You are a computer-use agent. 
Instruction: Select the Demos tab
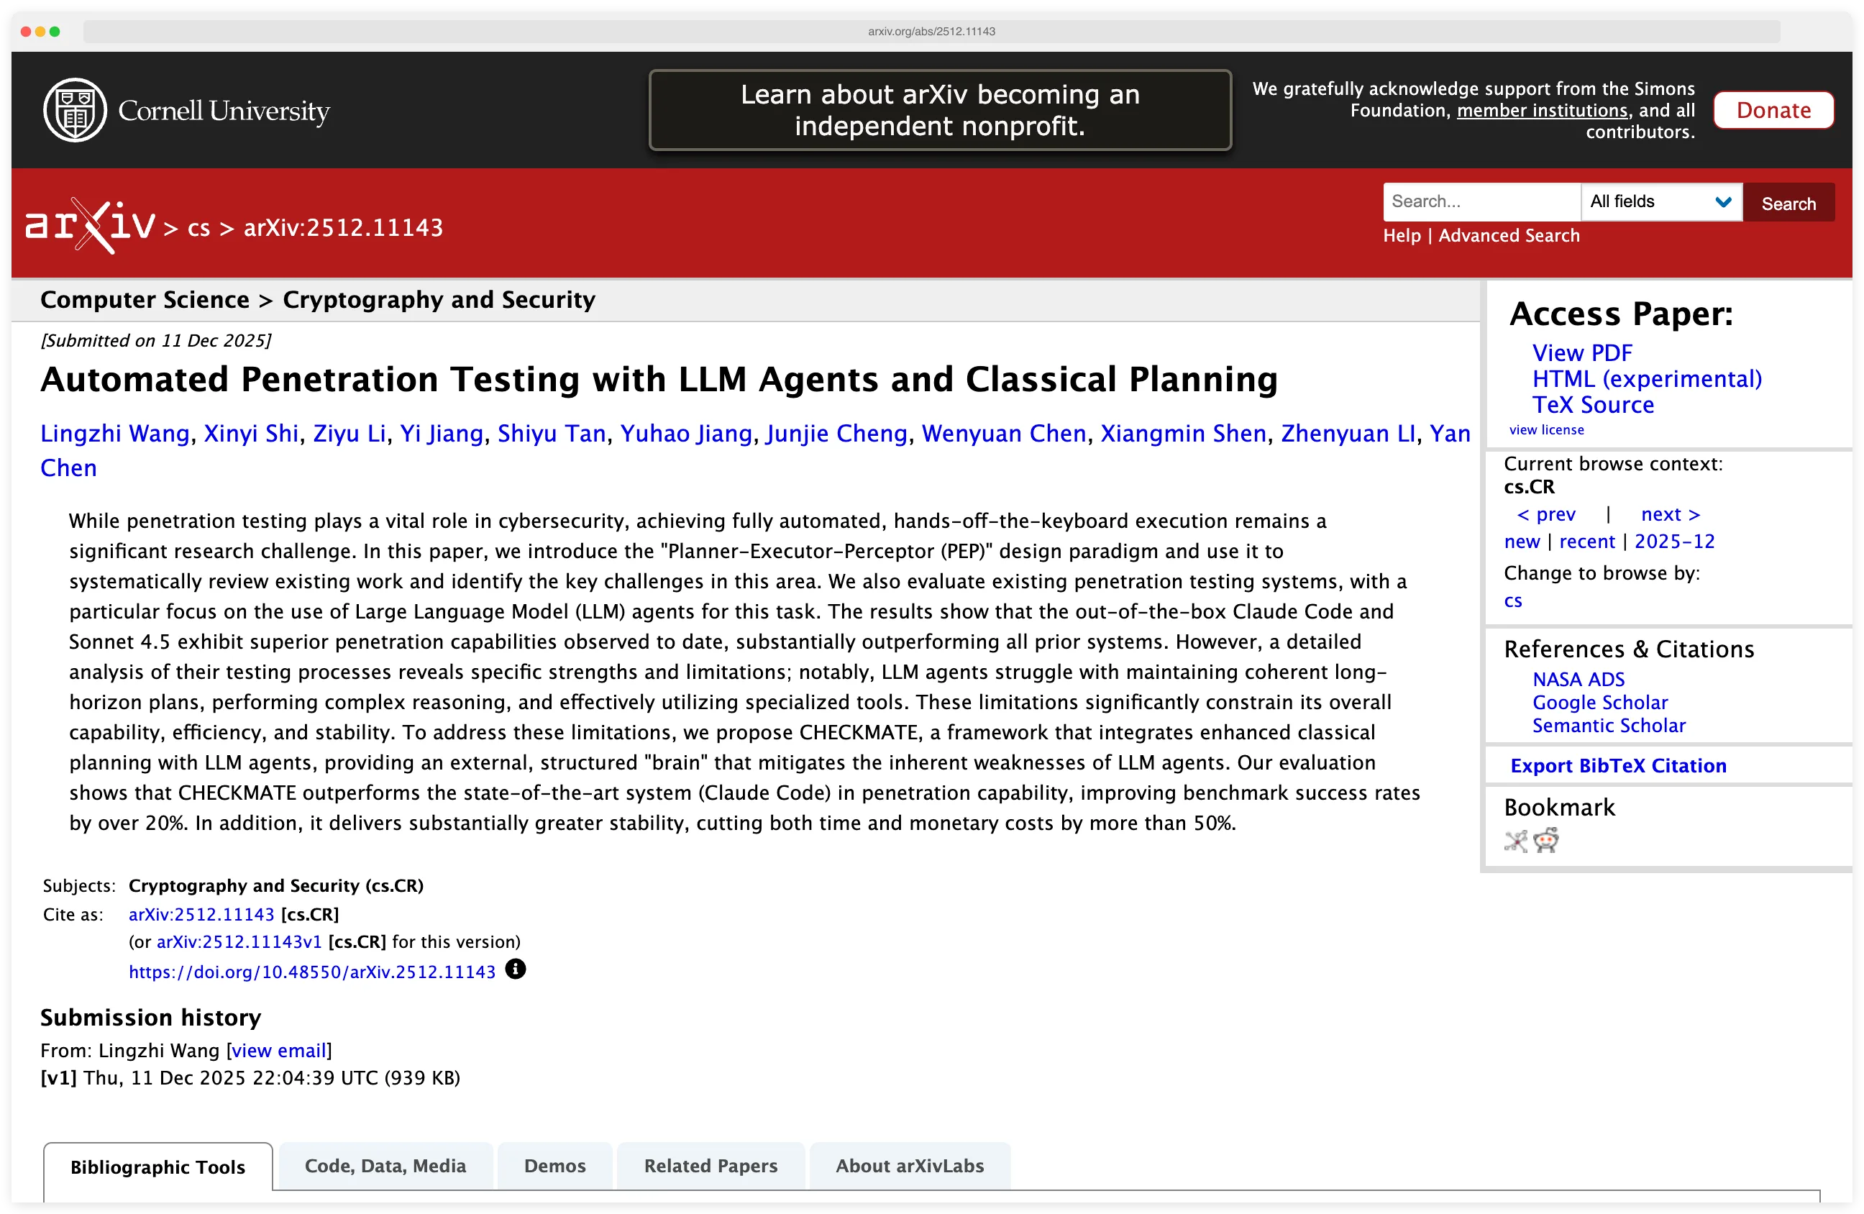pyautogui.click(x=554, y=1165)
